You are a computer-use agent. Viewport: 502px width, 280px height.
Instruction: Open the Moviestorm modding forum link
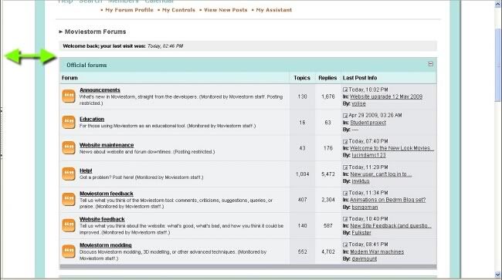(106, 245)
